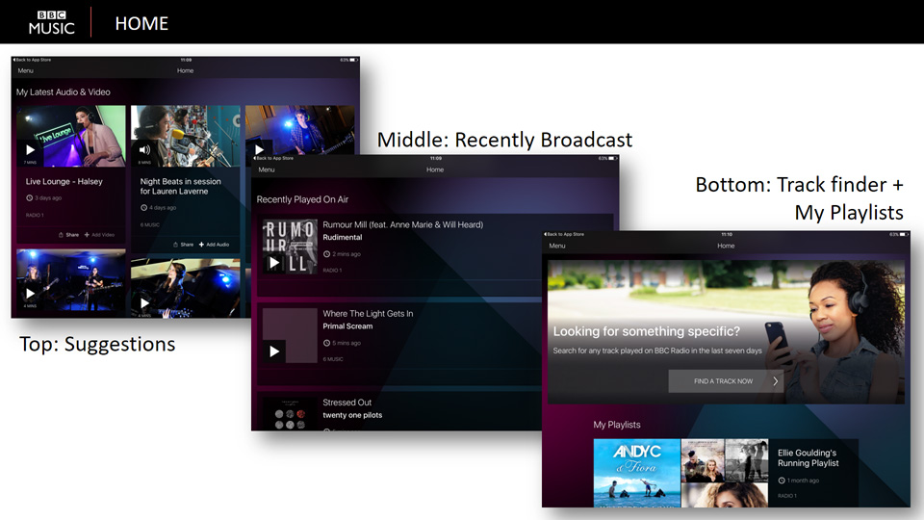Add Audio for Night Beats in session
924x520 pixels.
214,244
